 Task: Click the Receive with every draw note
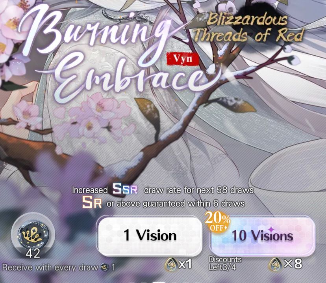point(58,267)
